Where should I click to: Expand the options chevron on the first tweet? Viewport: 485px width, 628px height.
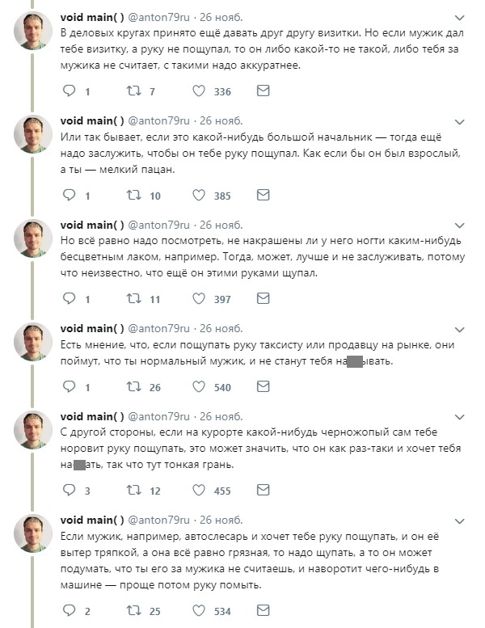click(460, 17)
